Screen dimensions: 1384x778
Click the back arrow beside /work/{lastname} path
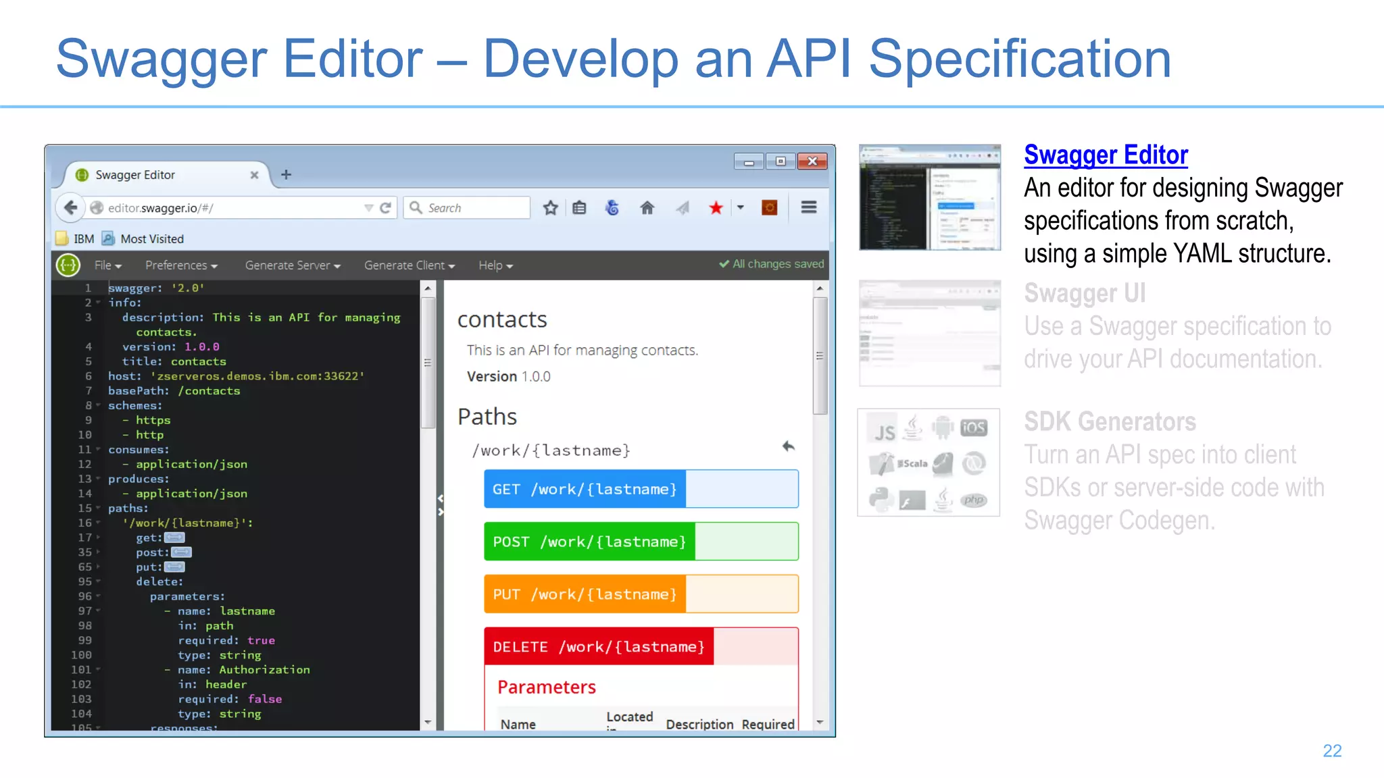788,446
